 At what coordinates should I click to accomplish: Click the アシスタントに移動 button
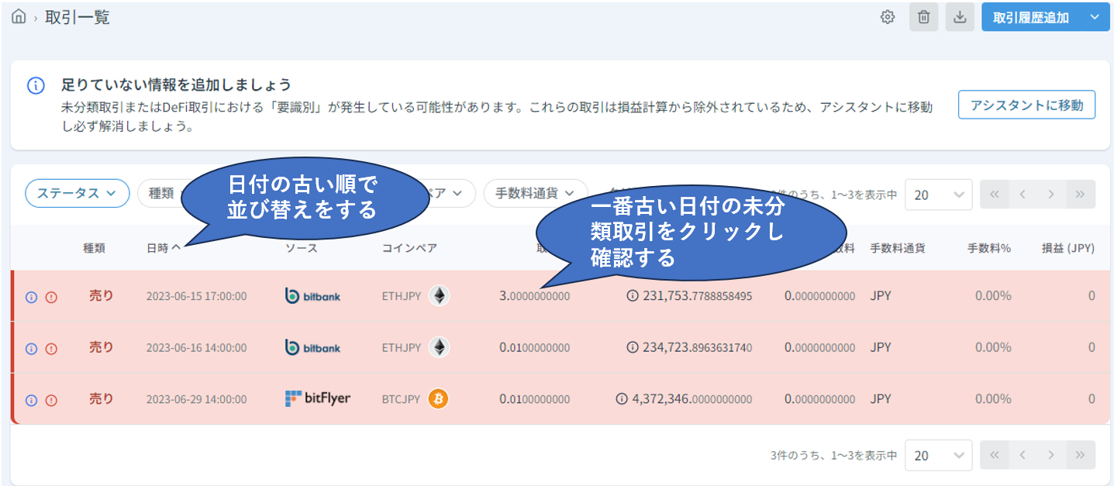[1026, 105]
